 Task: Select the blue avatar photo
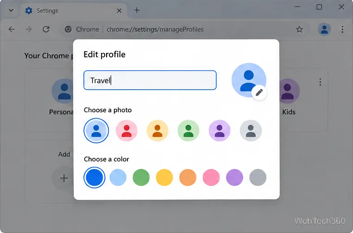tap(96, 130)
